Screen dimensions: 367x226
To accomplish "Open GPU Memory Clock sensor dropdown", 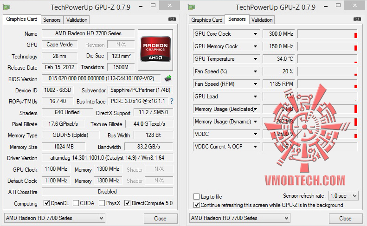I will 255,46.
